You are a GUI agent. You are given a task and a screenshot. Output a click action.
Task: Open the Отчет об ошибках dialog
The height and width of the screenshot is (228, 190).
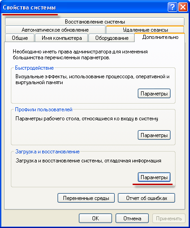(146, 198)
